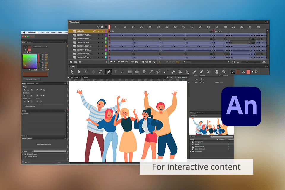Select the H hue radio button
This screenshot has height=190, width=285.
point(41,55)
